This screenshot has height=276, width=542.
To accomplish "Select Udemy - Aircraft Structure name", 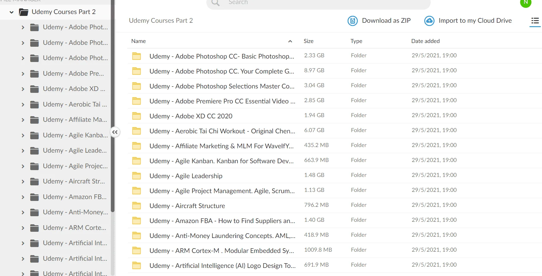I will pos(187,206).
